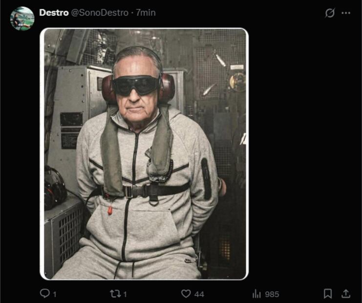362x303 pixels.
Task: Like the post with the heart icon
Action: [186, 293]
